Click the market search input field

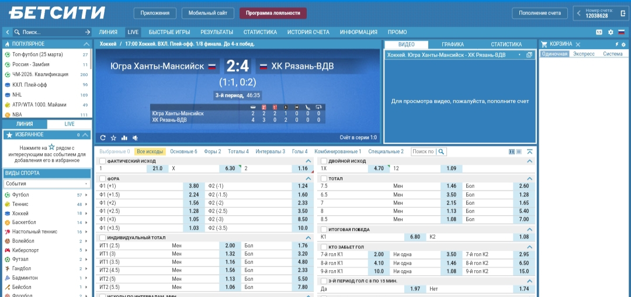pos(424,151)
